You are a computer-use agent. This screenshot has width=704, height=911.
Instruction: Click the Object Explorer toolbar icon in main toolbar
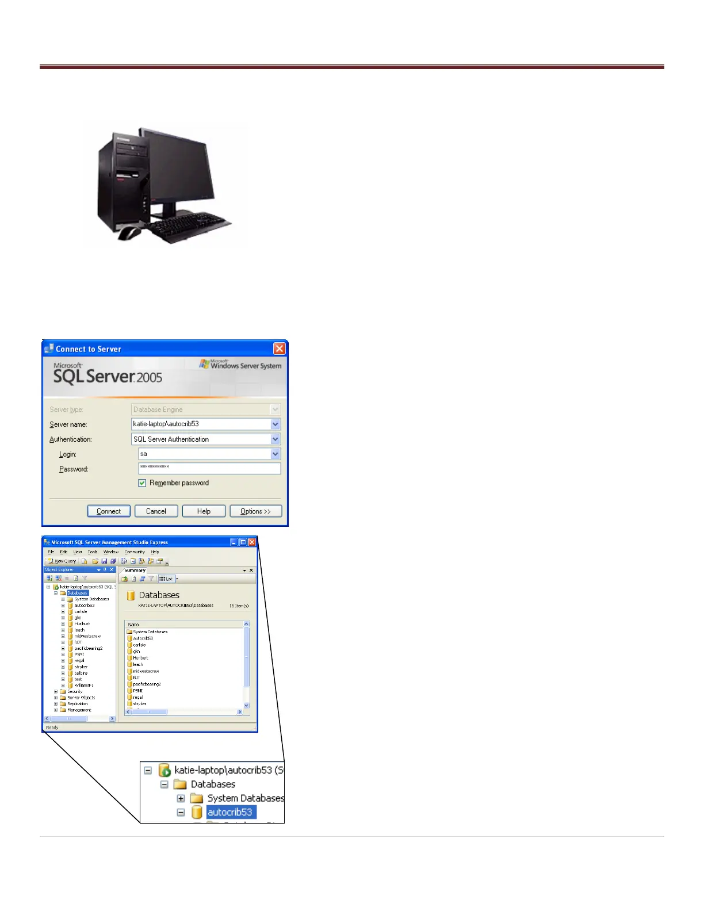[x=142, y=561]
